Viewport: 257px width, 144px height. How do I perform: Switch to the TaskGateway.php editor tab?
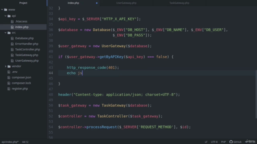tap(179, 3)
